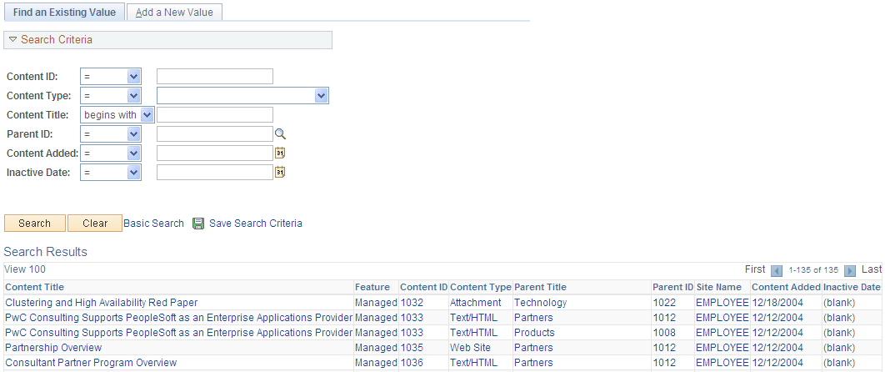Open the Content Title 'begins with' dropdown
The height and width of the screenshot is (372, 885).
117,114
